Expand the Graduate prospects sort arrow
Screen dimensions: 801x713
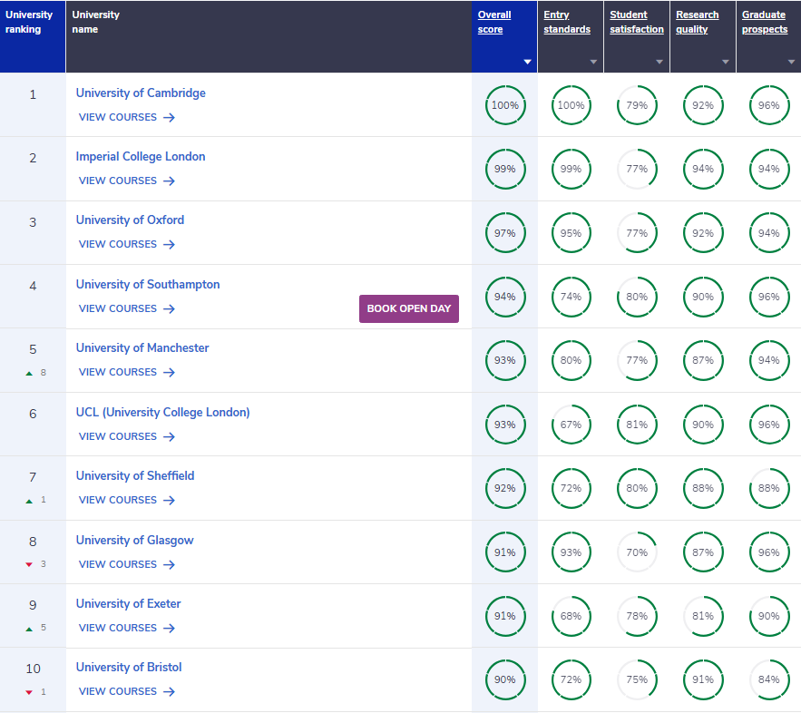791,62
